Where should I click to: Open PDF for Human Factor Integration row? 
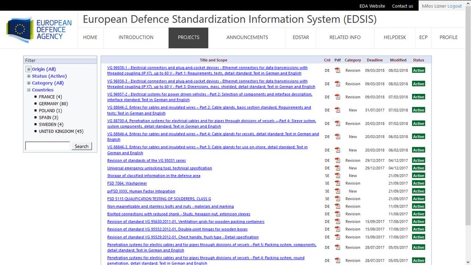pos(338,191)
